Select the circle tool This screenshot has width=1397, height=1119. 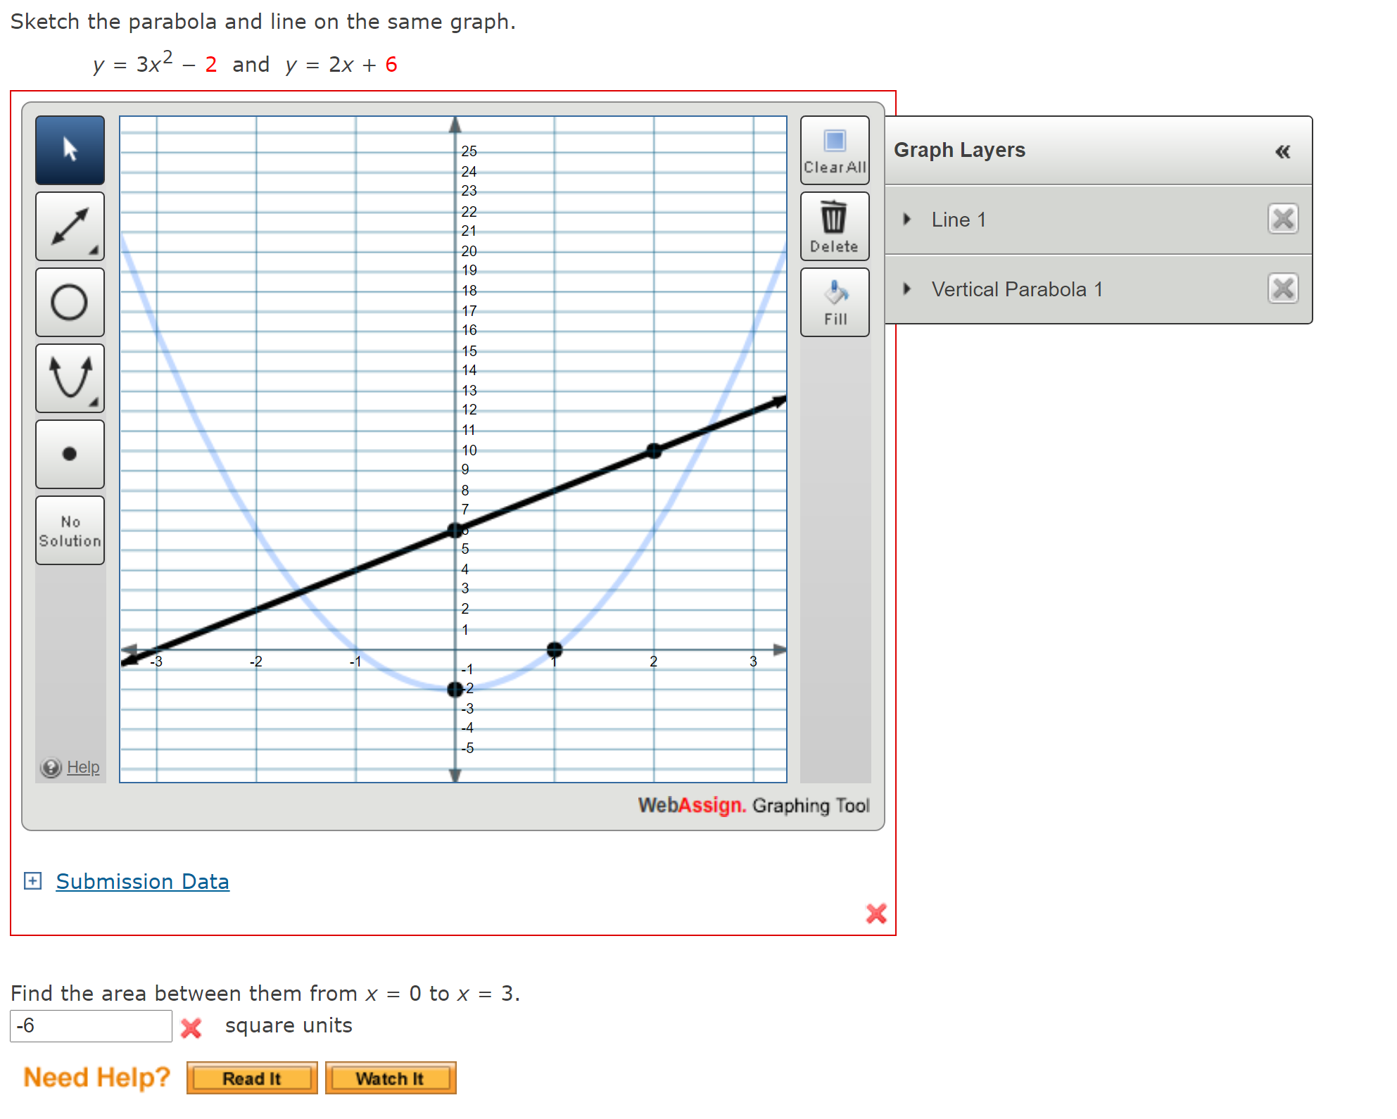[70, 302]
